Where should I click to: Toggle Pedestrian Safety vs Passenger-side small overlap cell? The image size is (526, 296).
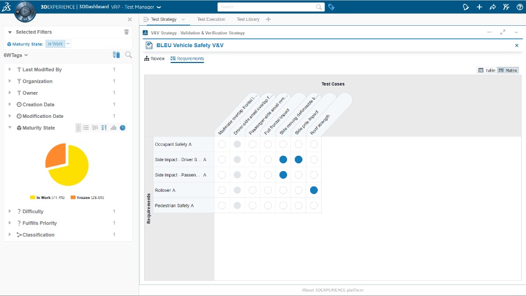(x=252, y=206)
